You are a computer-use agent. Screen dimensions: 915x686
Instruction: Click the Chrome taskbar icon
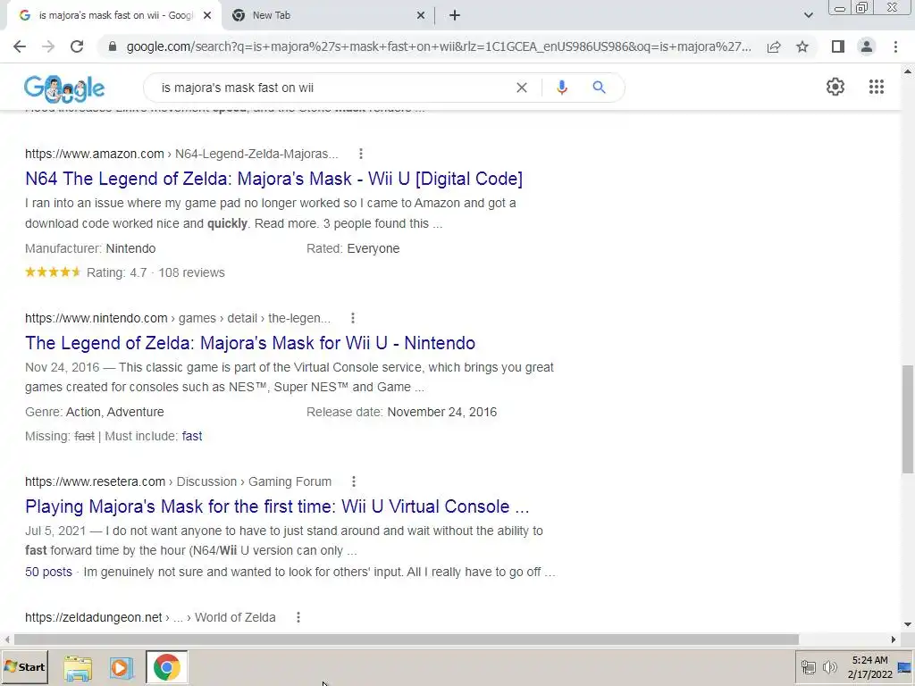point(167,667)
